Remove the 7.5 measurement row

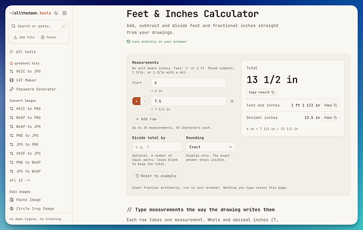click(232, 101)
